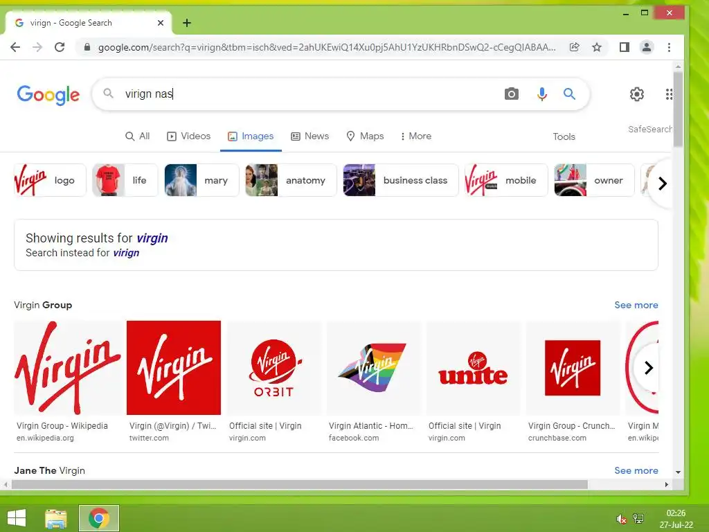709x532 pixels.
Task: Click the muted volume tray icon
Action: [621, 519]
